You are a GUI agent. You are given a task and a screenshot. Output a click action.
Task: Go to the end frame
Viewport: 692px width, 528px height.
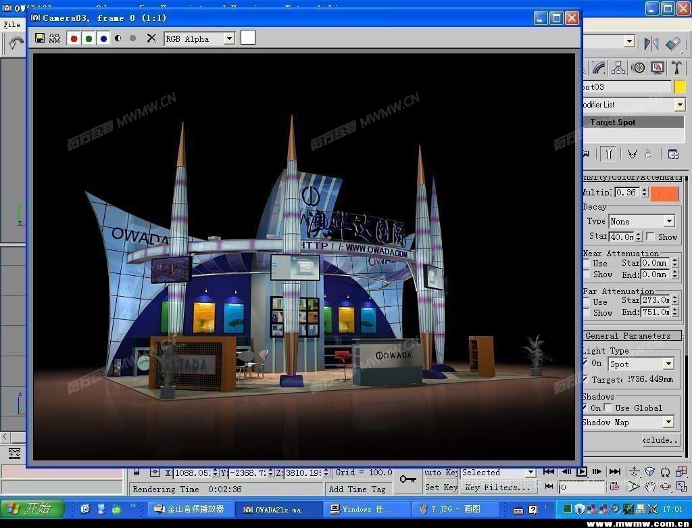pos(615,471)
